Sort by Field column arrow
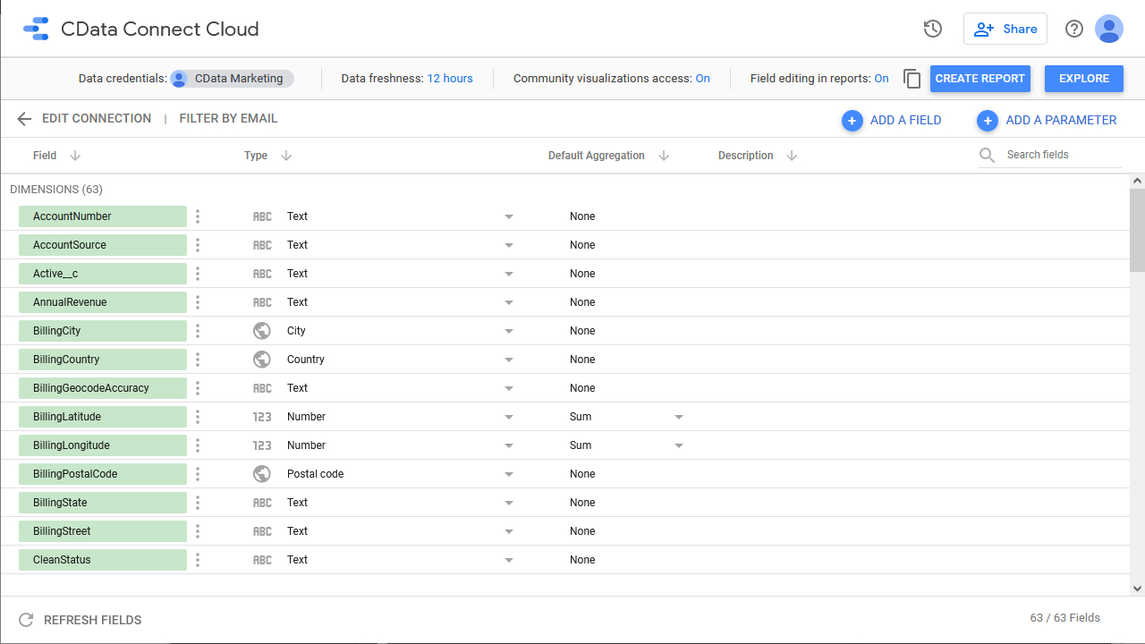The width and height of the screenshot is (1145, 644). point(75,156)
